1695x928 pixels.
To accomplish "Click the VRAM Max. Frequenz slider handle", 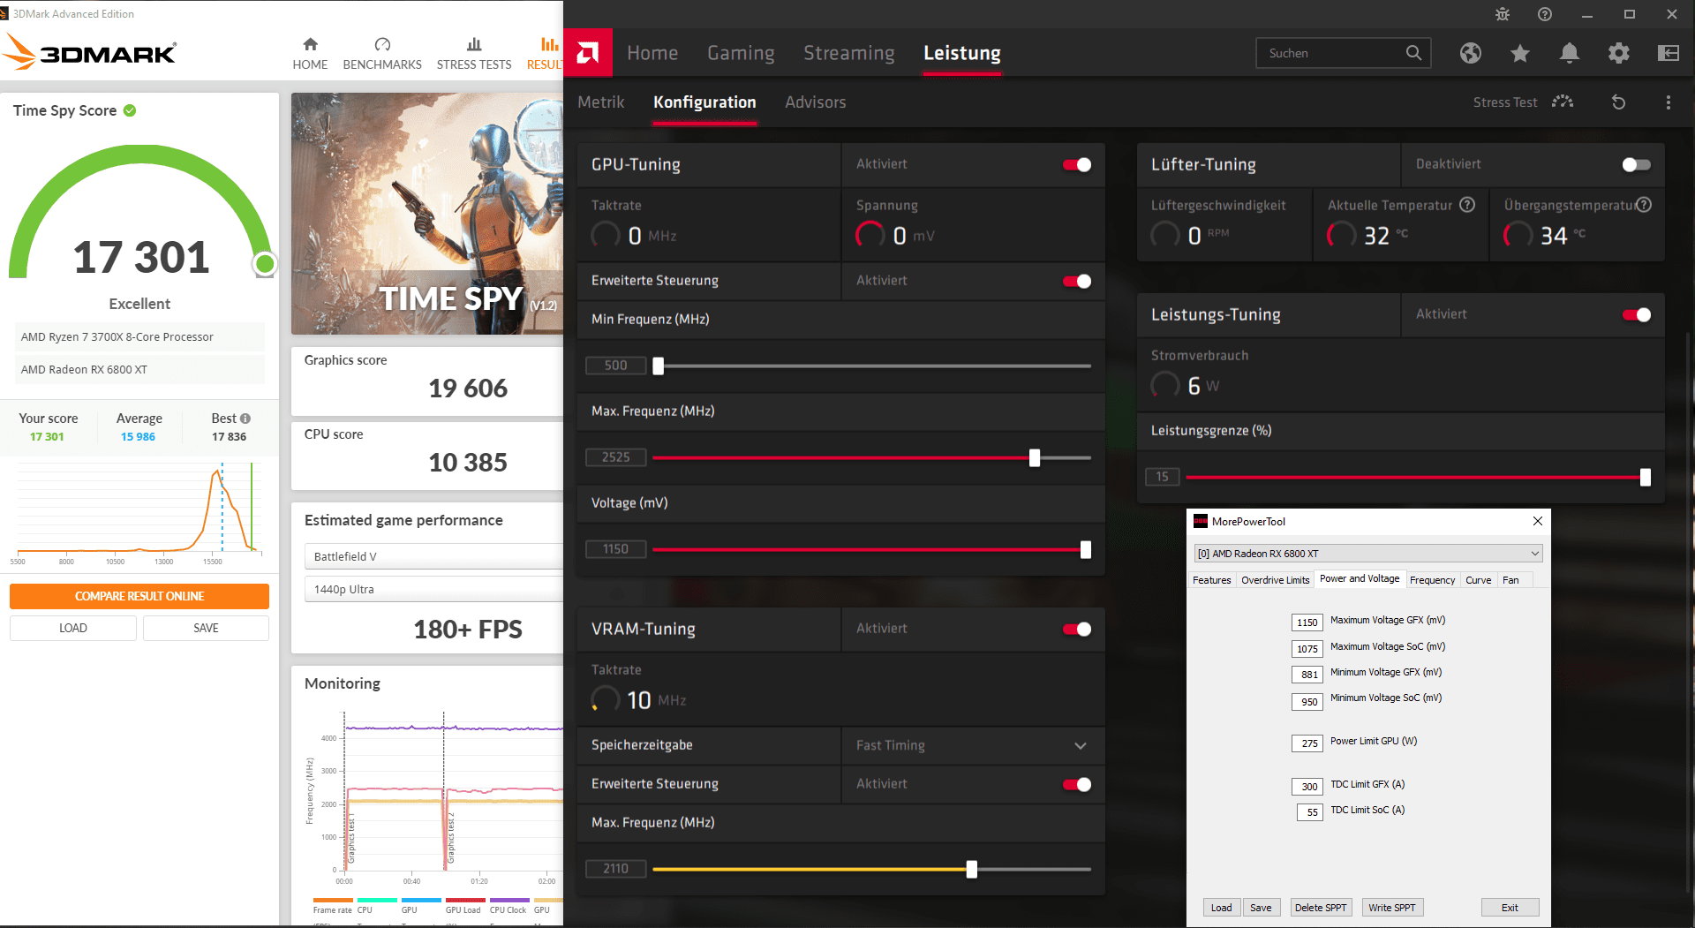I will 972,870.
